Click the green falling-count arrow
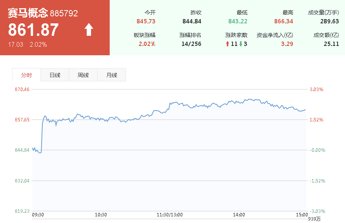This screenshot has height=223, width=345. [241, 44]
